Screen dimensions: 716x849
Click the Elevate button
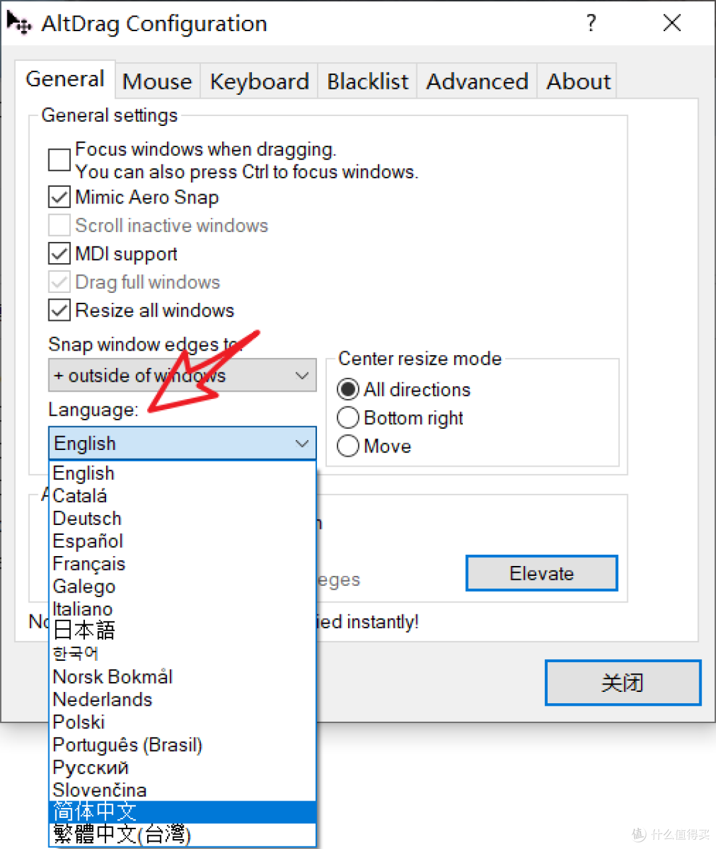pos(542,573)
